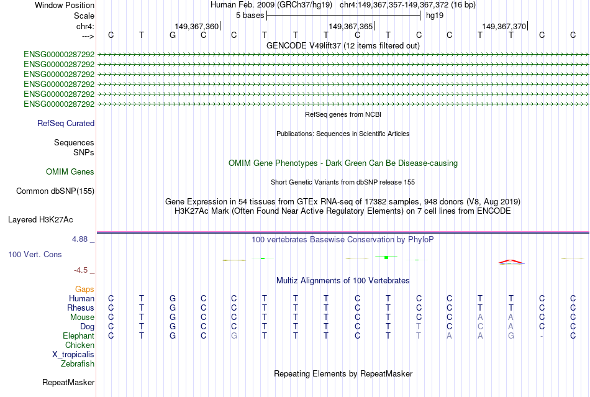590x397 pixels.
Task: Open '100 vertebrates Basewise Conservation by PhyloP'
Action: tap(343, 239)
